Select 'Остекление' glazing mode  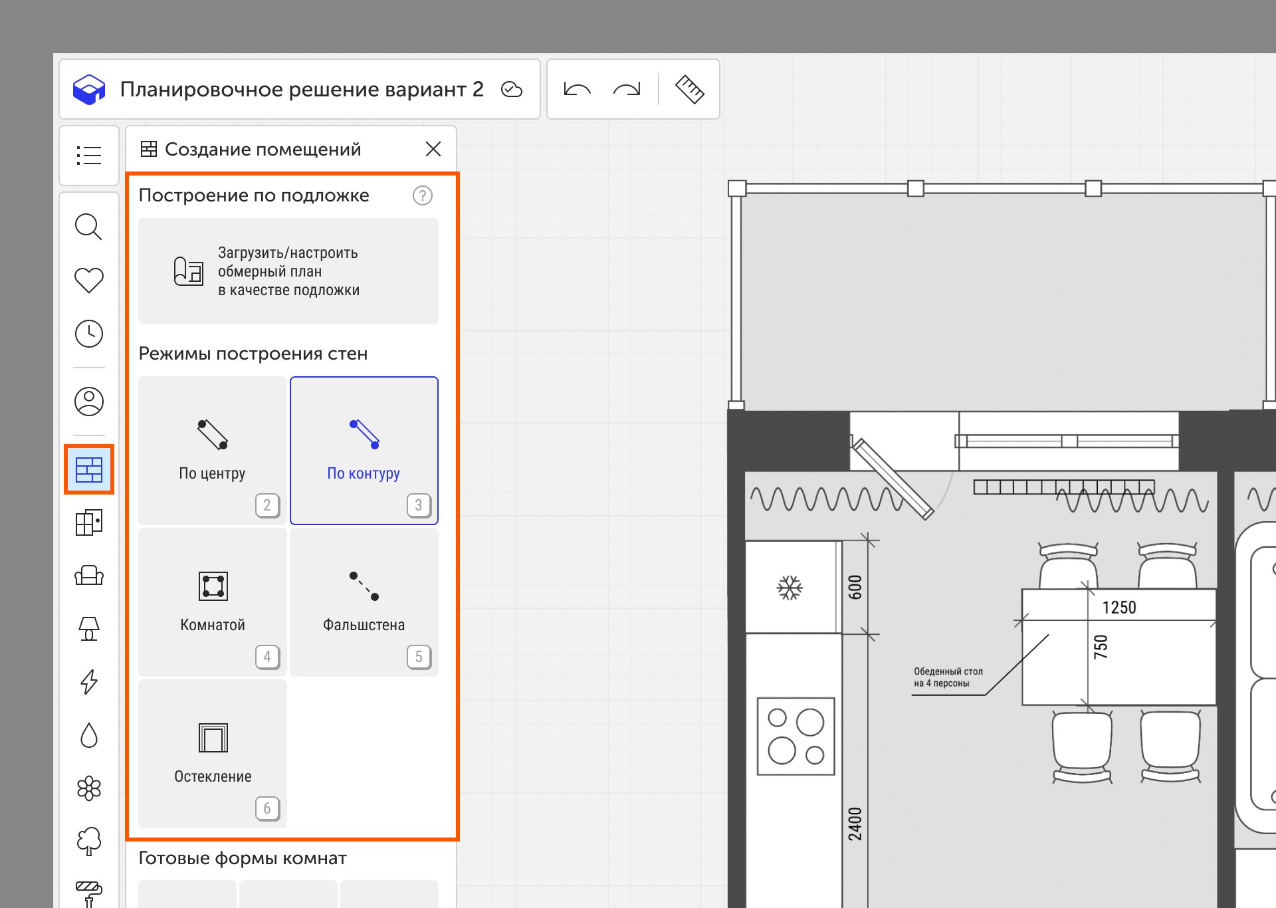pyautogui.click(x=212, y=754)
